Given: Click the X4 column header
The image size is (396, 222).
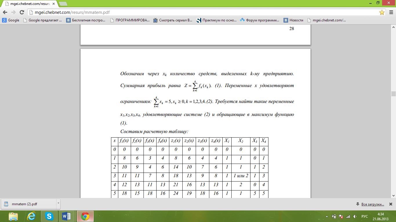Looking at the screenshot, I should click(x=264, y=141).
